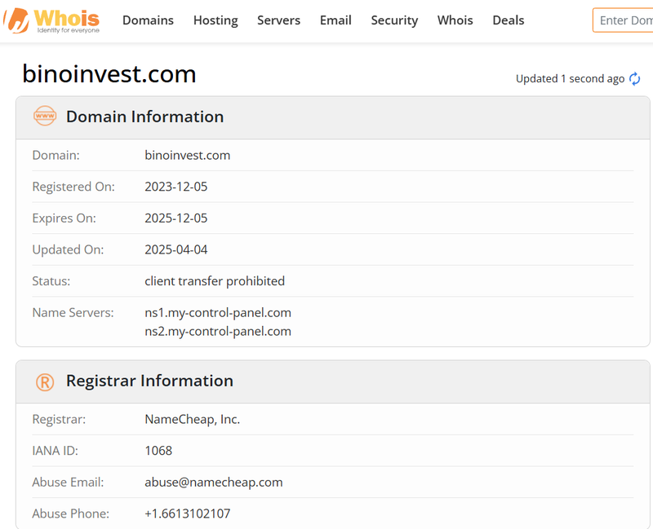
Task: Select the registrar name NameCheap, Inc.
Action: coord(193,419)
